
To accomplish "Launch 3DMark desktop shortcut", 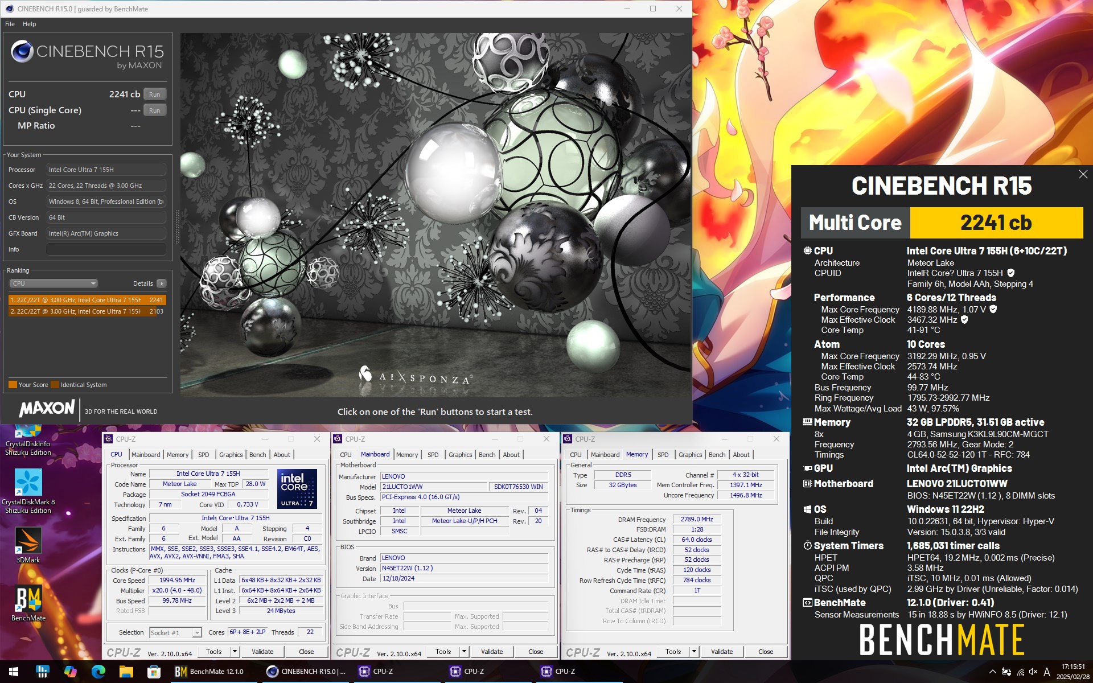I will click(28, 545).
